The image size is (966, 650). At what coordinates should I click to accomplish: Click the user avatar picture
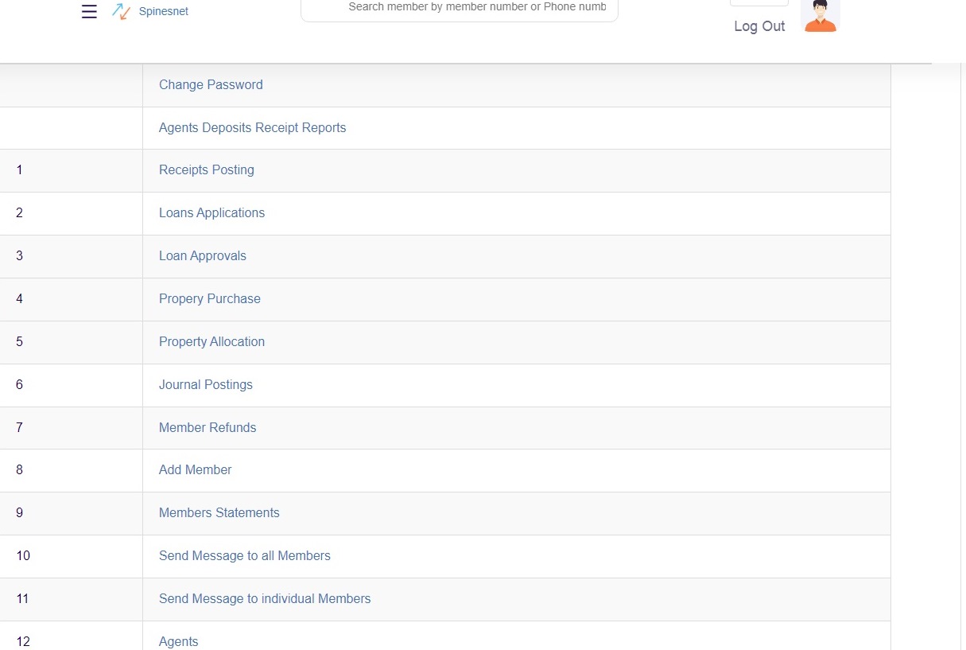[x=820, y=16]
